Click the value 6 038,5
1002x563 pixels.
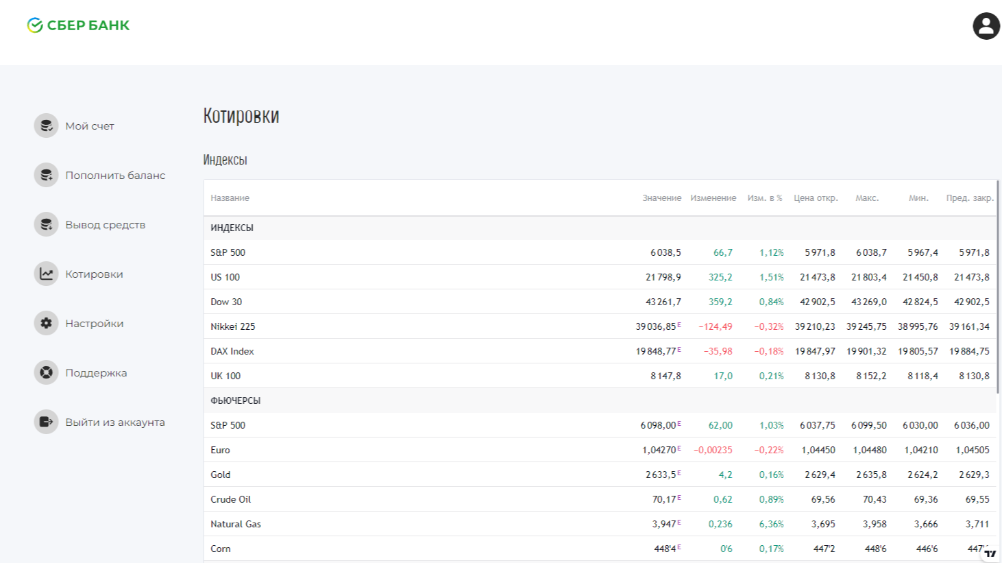click(x=665, y=252)
